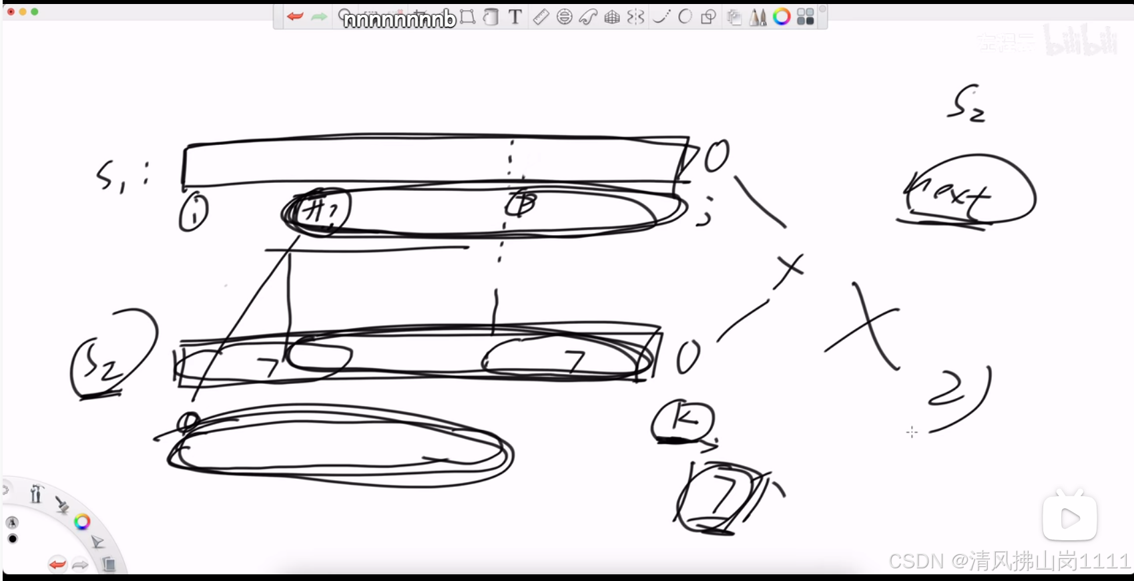Open the Brush Palette pencils icon
Image resolution: width=1134 pixels, height=581 pixels.
758,17
